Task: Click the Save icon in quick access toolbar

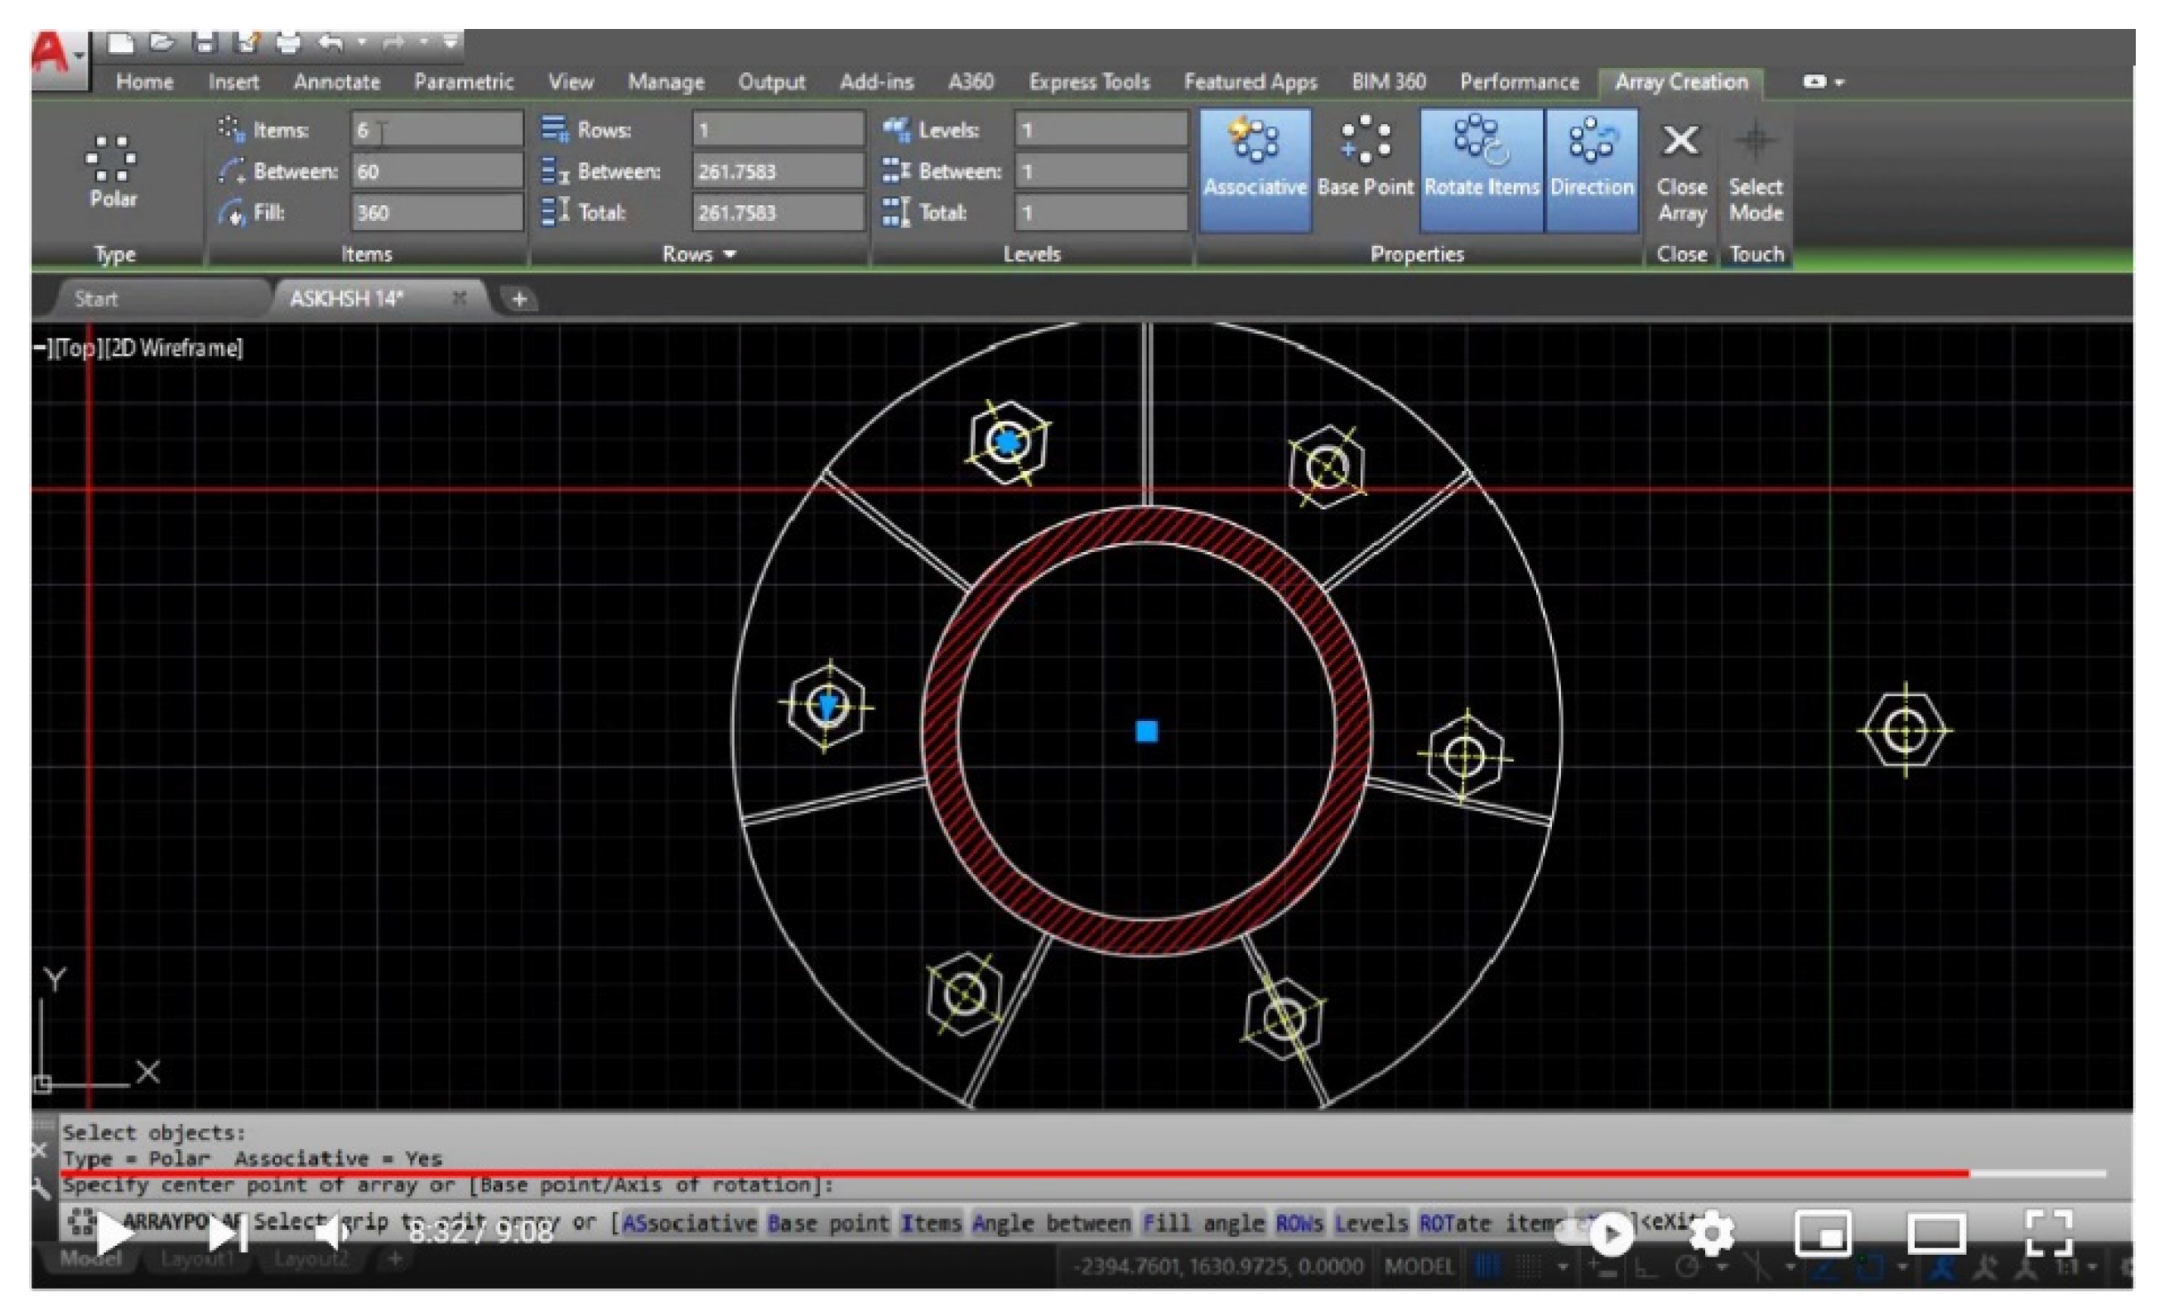Action: click(x=205, y=42)
